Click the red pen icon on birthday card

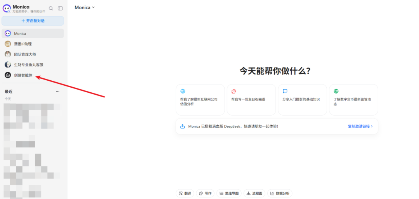coord(234,91)
